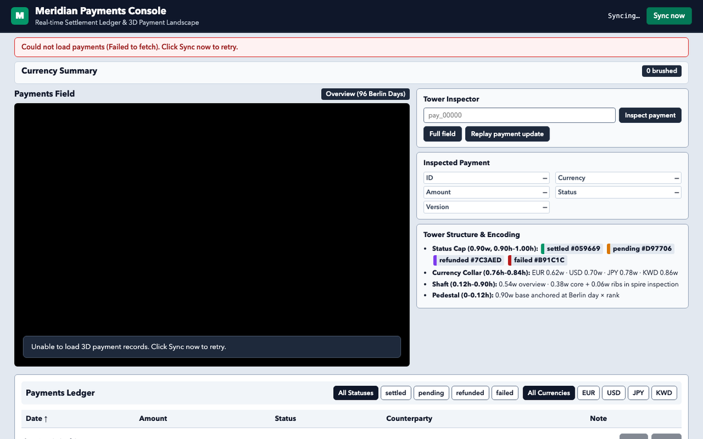Screen dimensions: 703x439
Task: Click the pending #D97706 orange legend chip
Action: click(x=640, y=249)
